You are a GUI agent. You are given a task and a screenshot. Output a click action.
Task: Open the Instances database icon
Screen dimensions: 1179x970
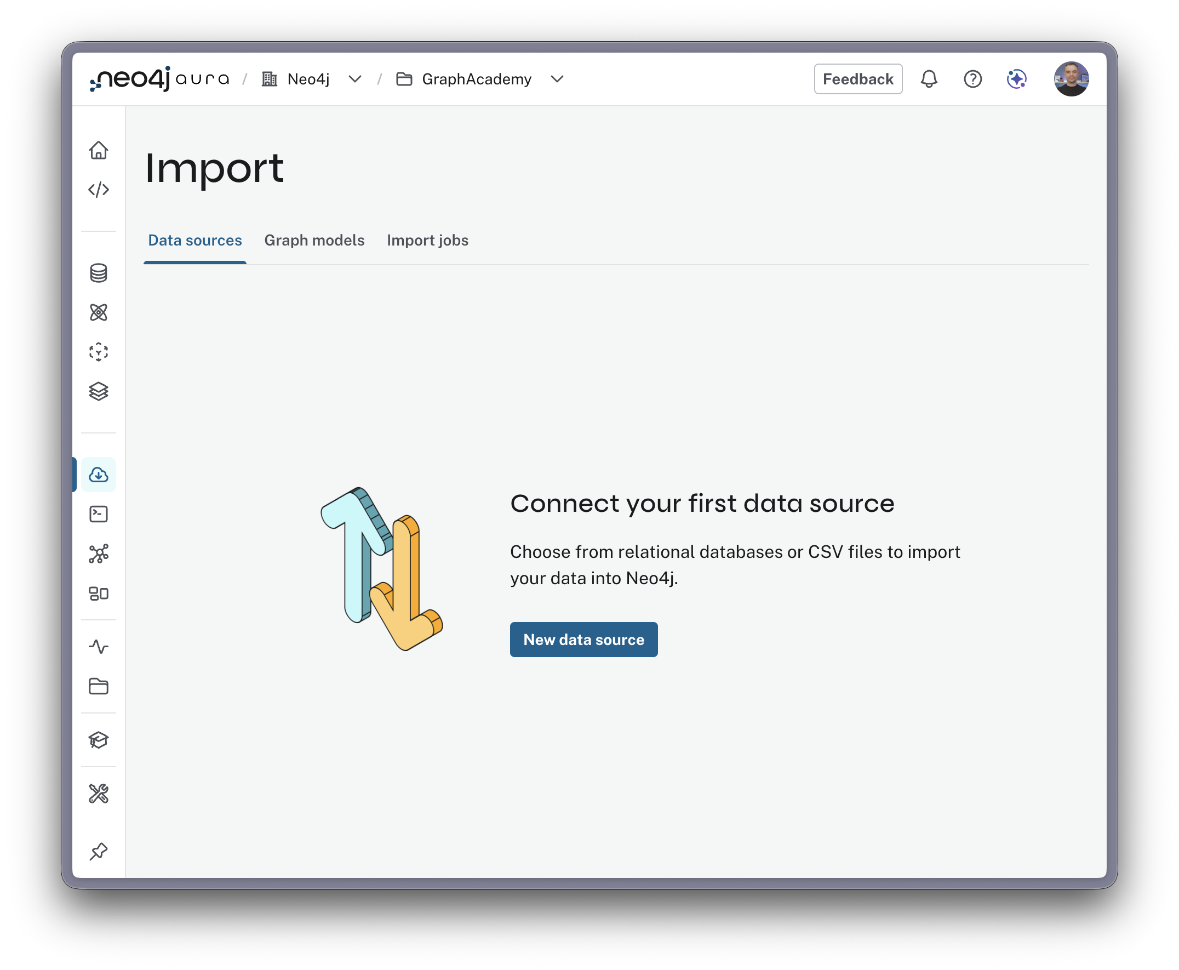tap(98, 273)
